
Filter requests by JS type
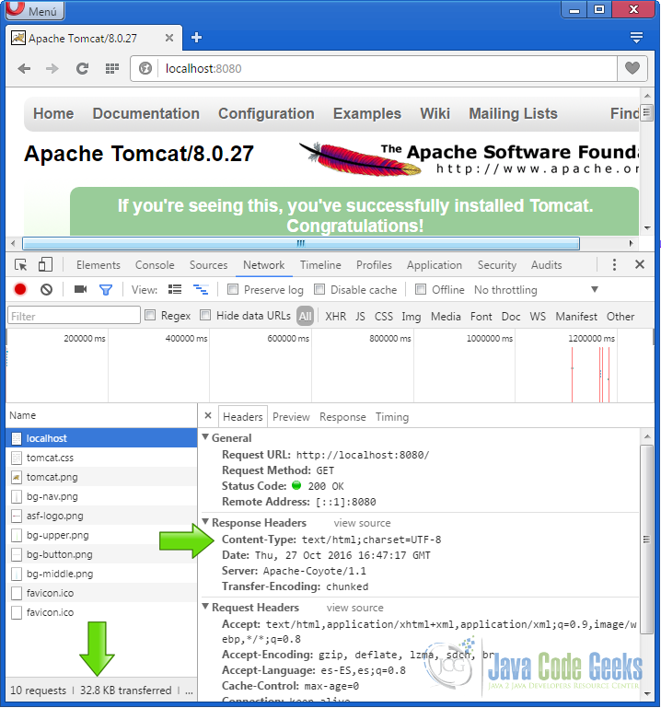[x=360, y=317]
